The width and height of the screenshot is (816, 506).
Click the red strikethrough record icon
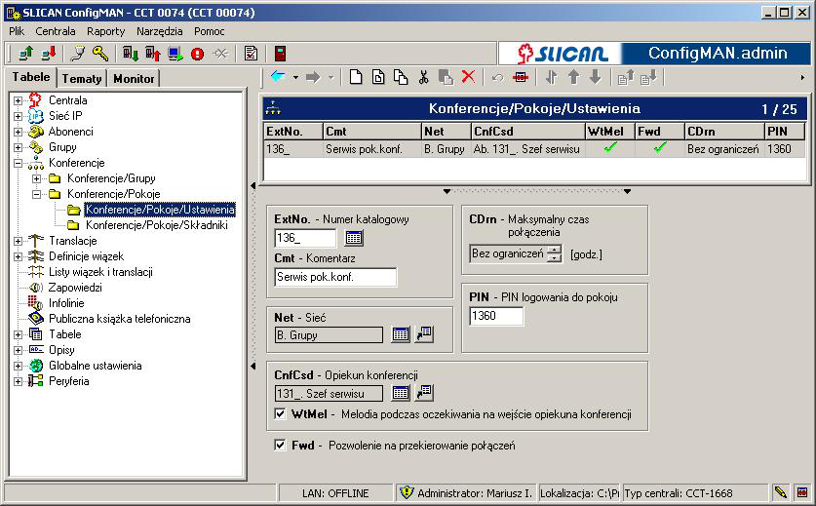tap(520, 78)
